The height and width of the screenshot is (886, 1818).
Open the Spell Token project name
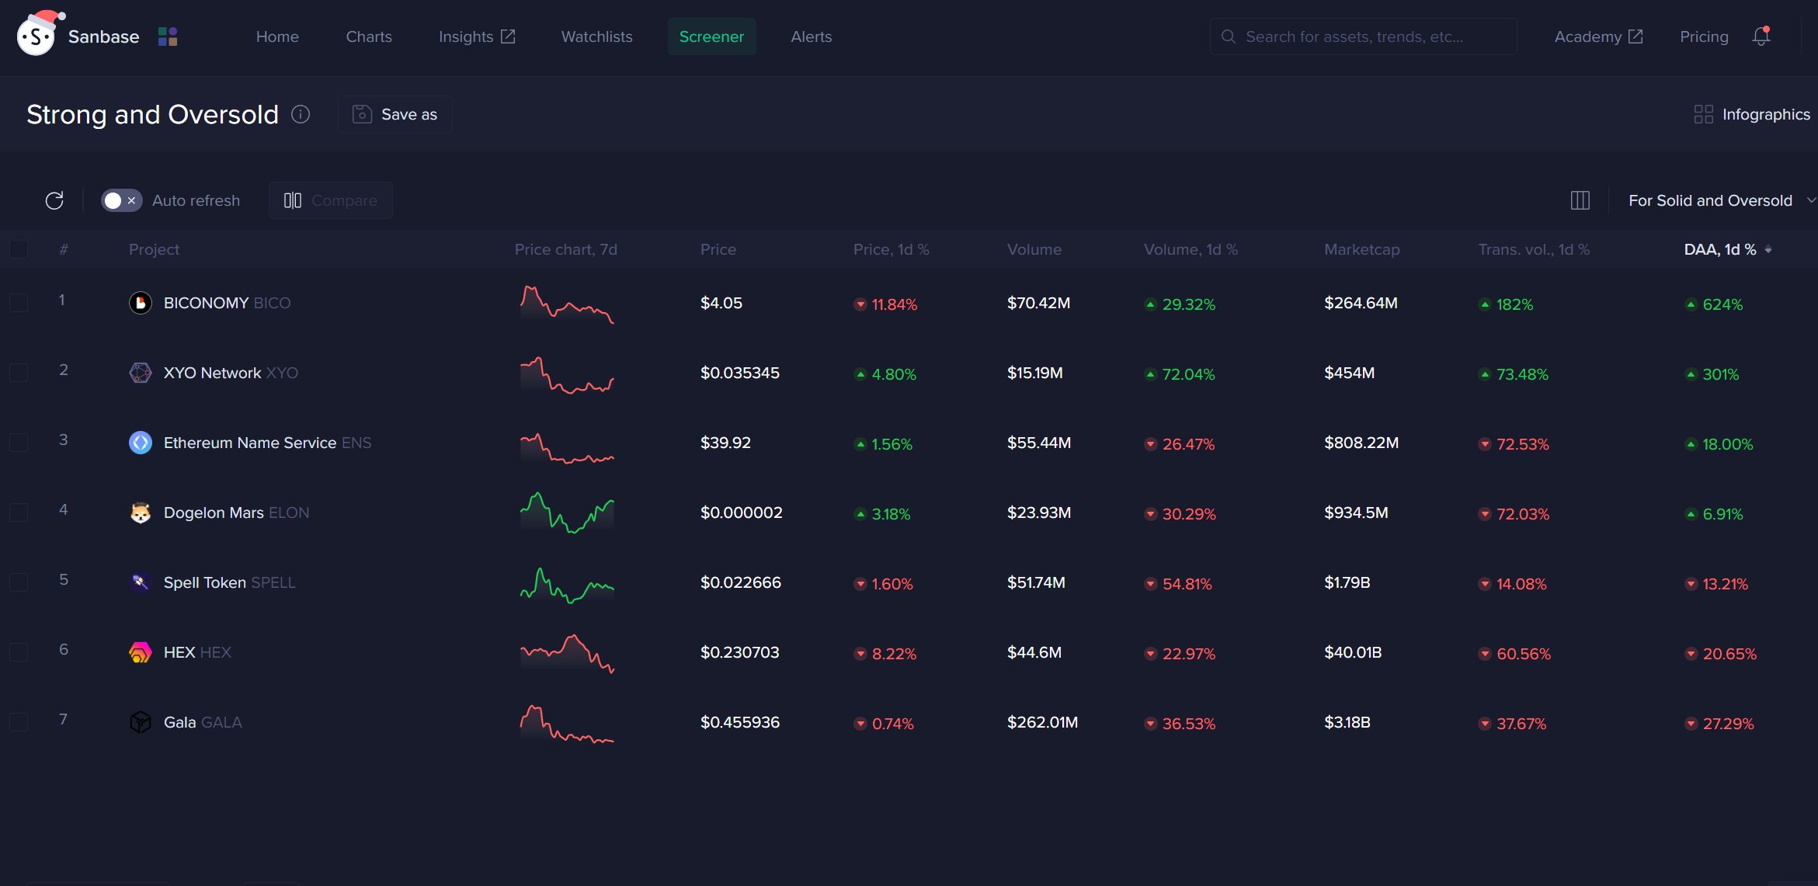[204, 582]
